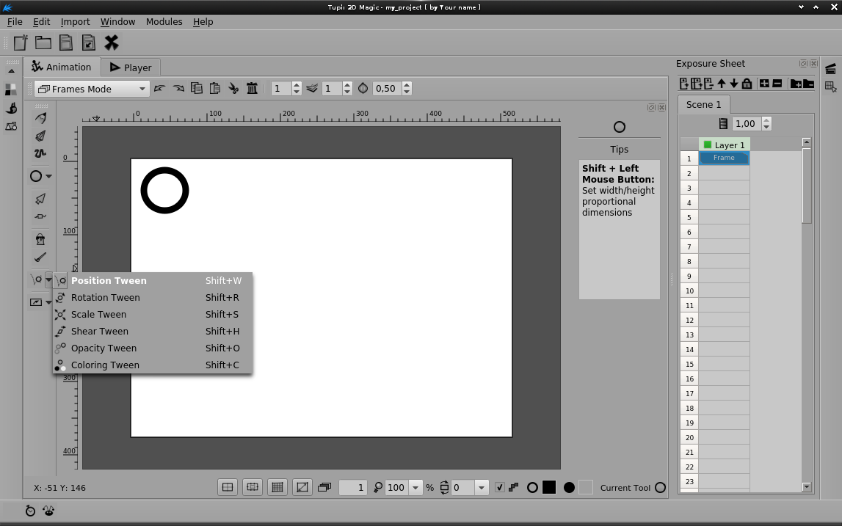
Task: Open the Frames Mode dropdown
Action: (x=92, y=89)
